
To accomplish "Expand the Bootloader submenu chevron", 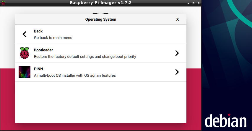I will 177,53.
